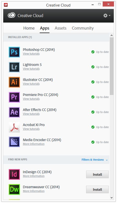This screenshot has width=117, height=203.
Task: Click Photoshop's Up to date status text
Action: click(x=102, y=52)
